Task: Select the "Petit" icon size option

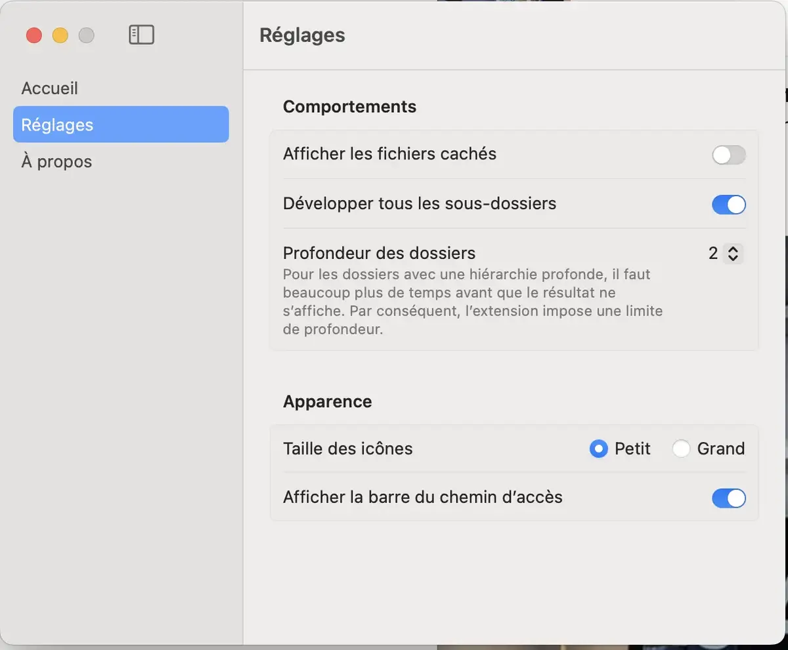Action: click(598, 449)
